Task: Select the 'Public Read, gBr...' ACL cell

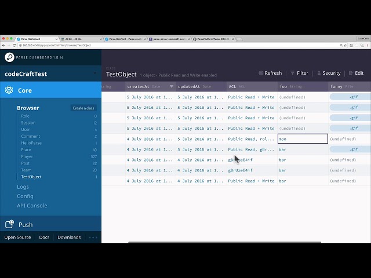Action: pos(252,149)
